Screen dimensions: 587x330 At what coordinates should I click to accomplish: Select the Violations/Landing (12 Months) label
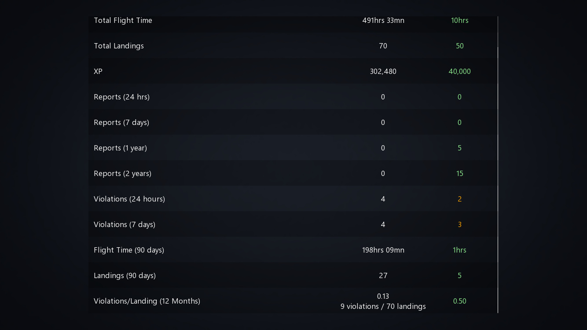(147, 301)
